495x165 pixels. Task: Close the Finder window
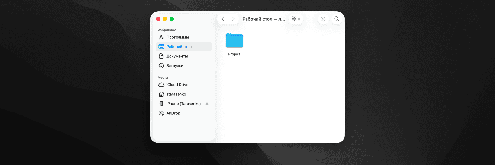158,19
